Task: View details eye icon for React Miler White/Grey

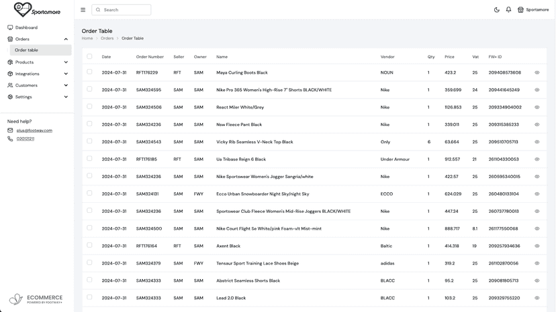Action: pyautogui.click(x=537, y=107)
